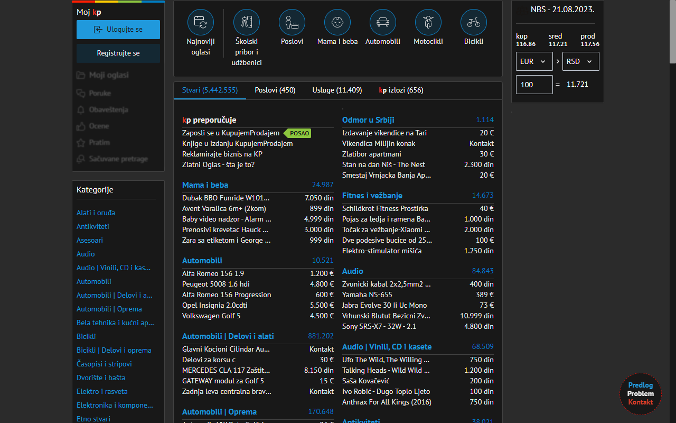
Task: Open the RSD target currency dropdown
Action: 581,61
